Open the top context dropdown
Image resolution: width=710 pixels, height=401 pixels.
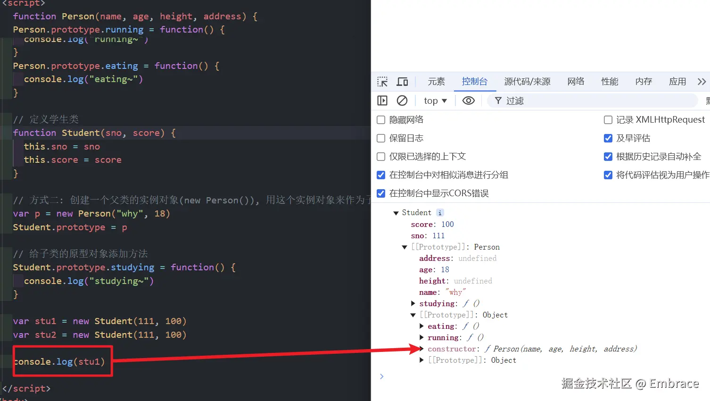pyautogui.click(x=435, y=100)
